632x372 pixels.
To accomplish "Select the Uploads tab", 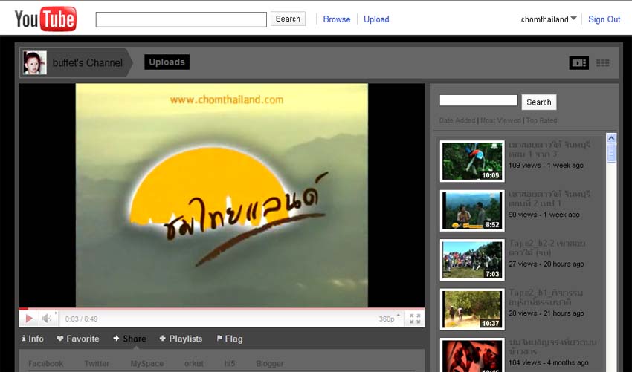I will tap(167, 62).
